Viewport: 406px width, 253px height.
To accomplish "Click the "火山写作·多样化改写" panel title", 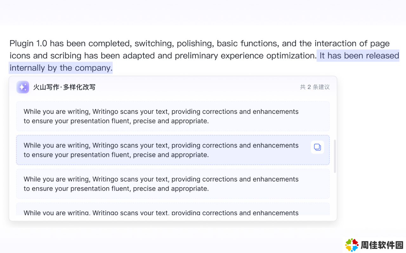I will 64,87.
